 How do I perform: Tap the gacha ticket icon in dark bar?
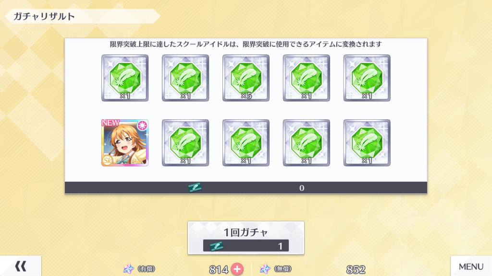[x=195, y=187]
